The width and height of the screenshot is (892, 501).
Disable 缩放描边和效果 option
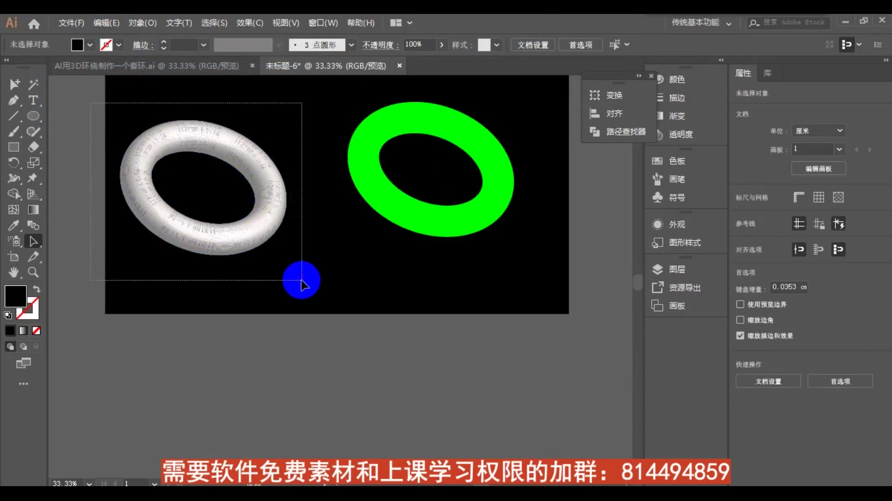point(740,335)
